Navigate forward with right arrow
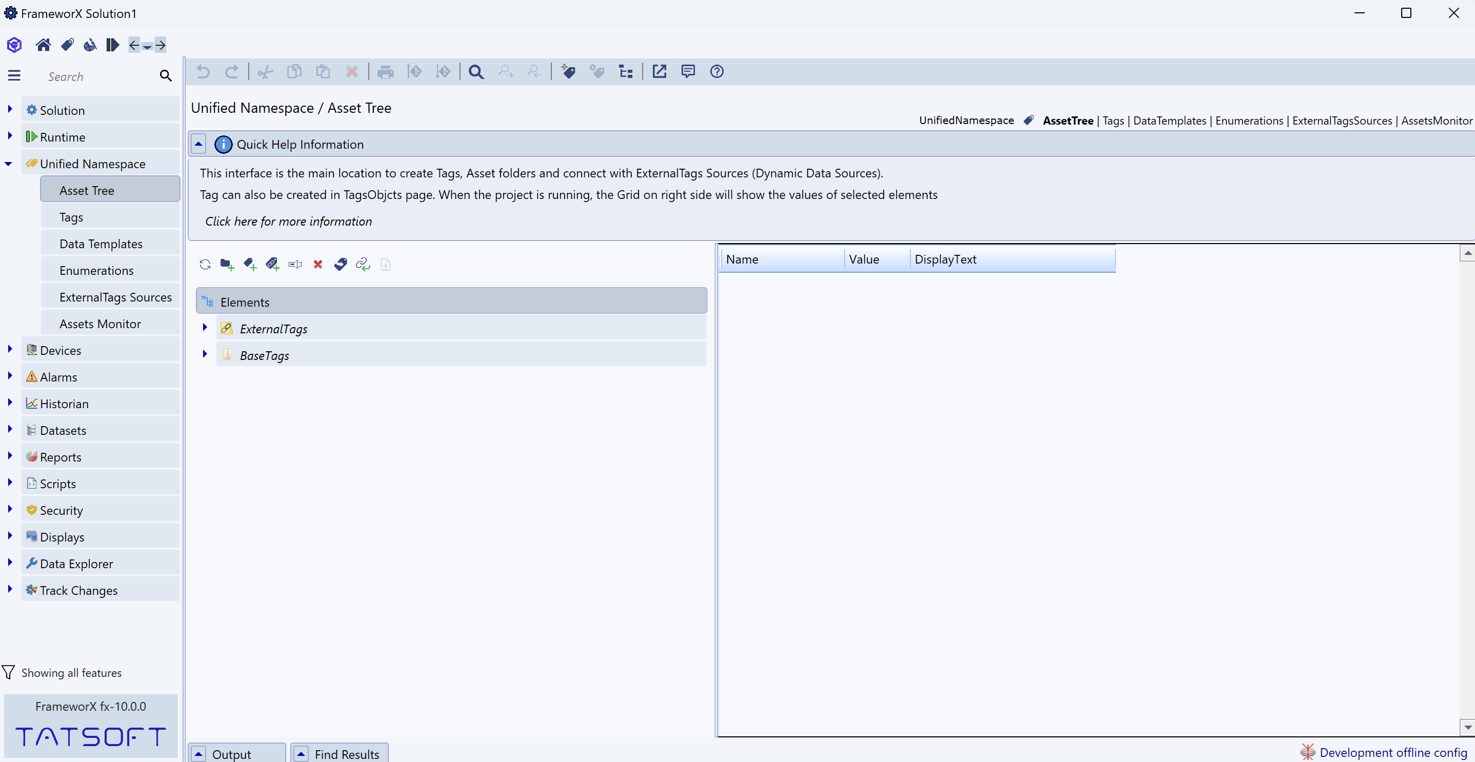This screenshot has width=1475, height=762. click(161, 45)
